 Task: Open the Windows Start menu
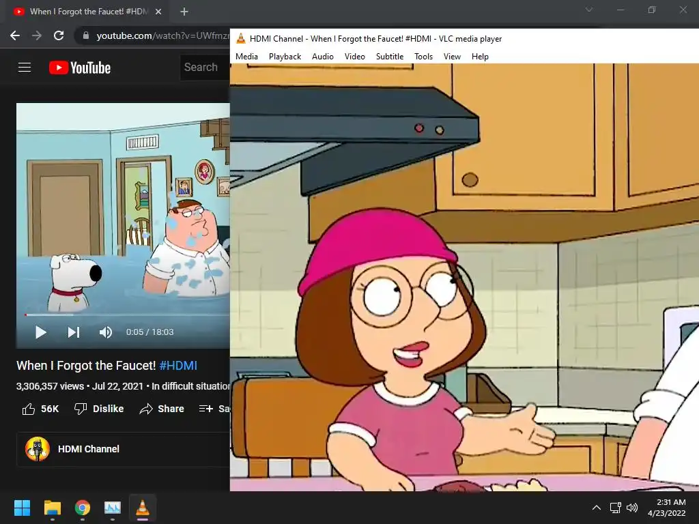22,508
